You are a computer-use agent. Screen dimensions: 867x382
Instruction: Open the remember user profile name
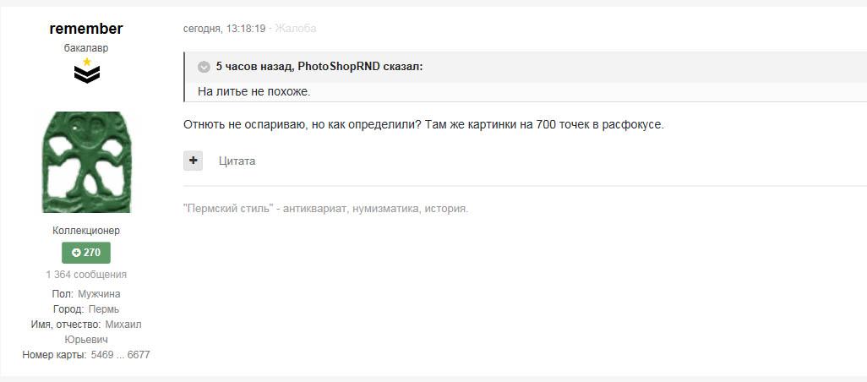click(x=86, y=29)
